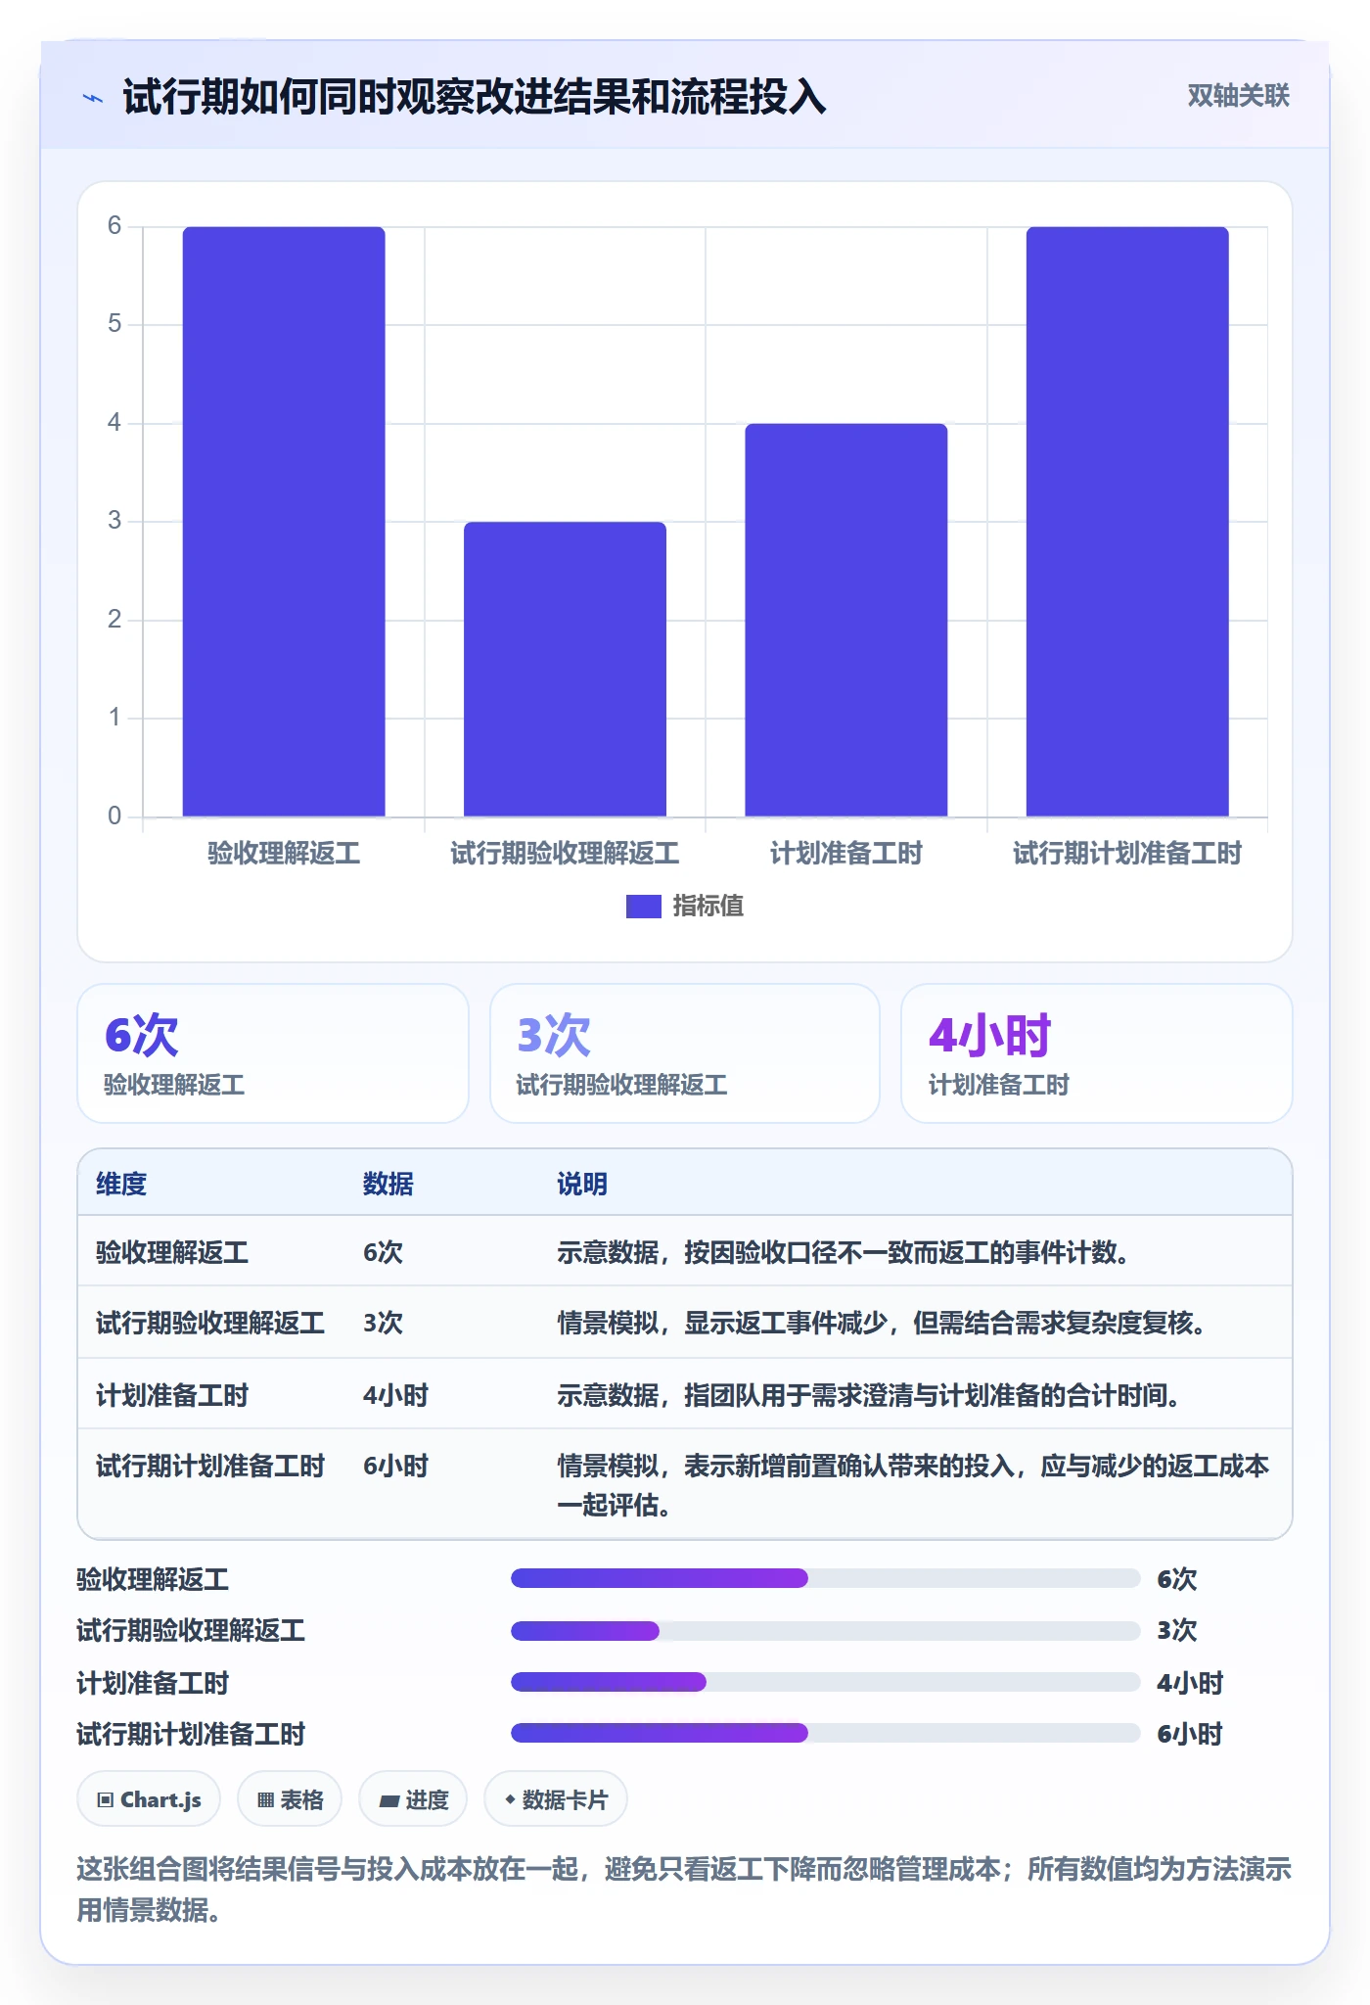Click the icon in the Chart.js chip
The image size is (1370, 2005).
tap(105, 1799)
